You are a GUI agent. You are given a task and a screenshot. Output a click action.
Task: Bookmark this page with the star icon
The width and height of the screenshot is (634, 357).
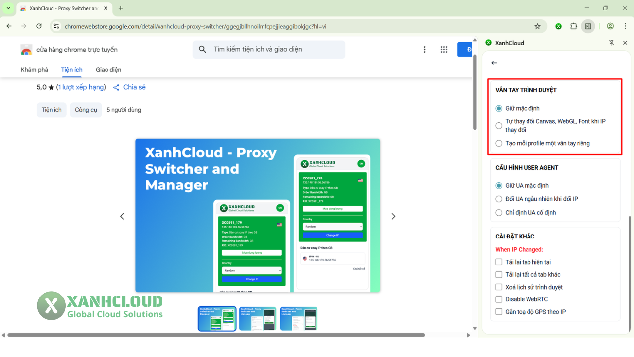(537, 26)
